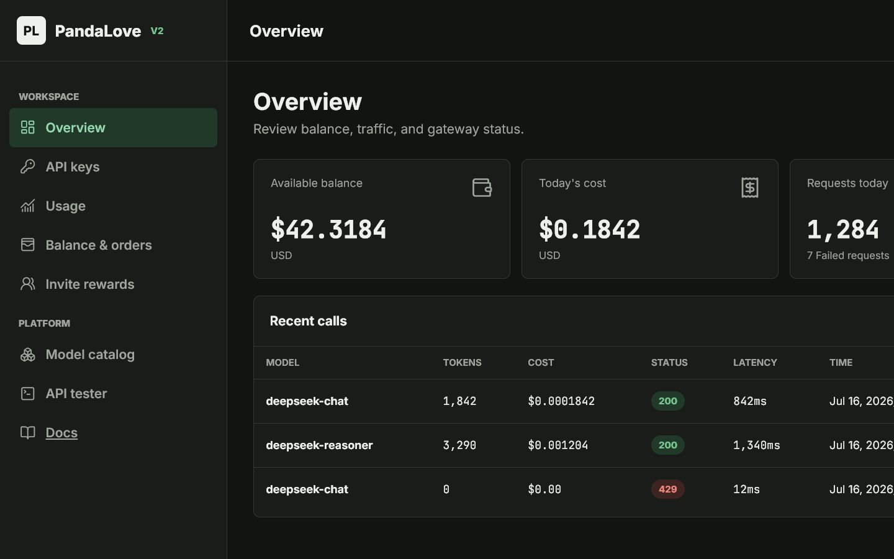The image size is (894, 559).
Task: Click the 12ms latency cell
Action: (746, 489)
